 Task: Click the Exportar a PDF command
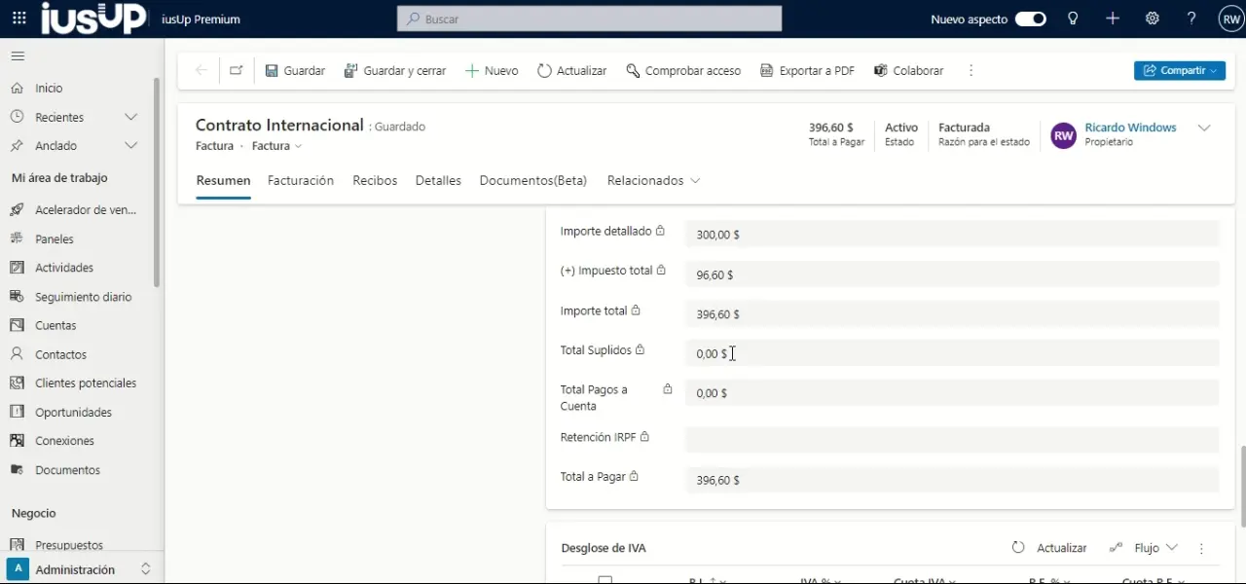[807, 70]
